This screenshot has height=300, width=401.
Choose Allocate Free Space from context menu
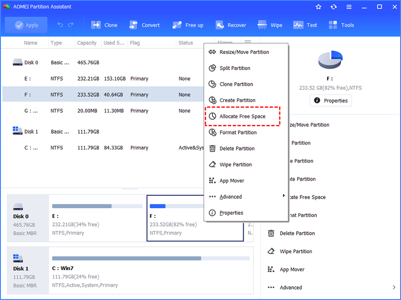[242, 116]
